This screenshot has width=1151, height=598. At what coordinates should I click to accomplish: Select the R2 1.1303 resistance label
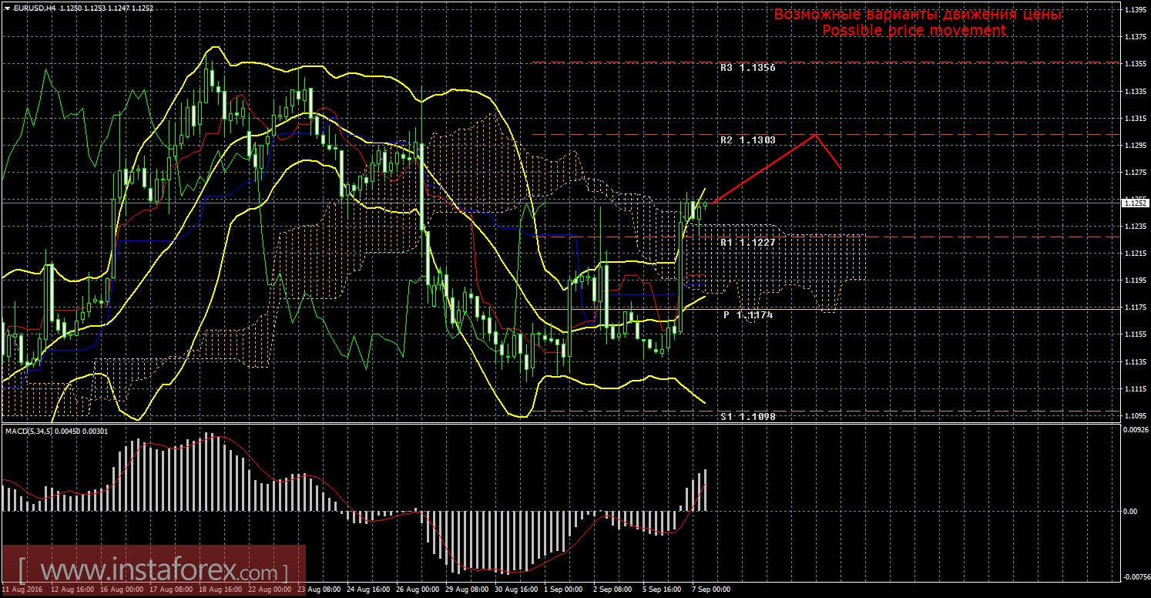click(747, 140)
